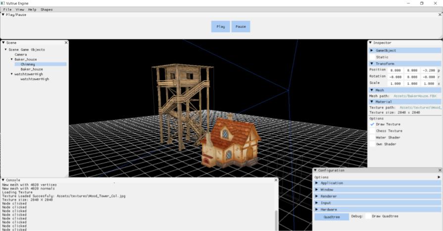The height and width of the screenshot is (231, 443).
Task: Select the child watchtowerHigh item
Action: pyautogui.click(x=35, y=79)
